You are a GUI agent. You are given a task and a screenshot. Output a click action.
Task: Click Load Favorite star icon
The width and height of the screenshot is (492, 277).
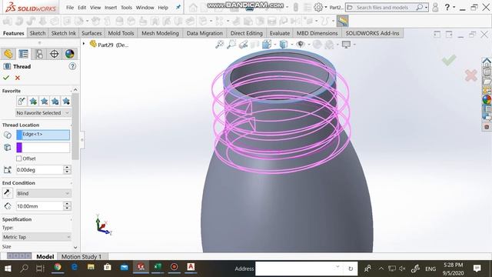66,101
